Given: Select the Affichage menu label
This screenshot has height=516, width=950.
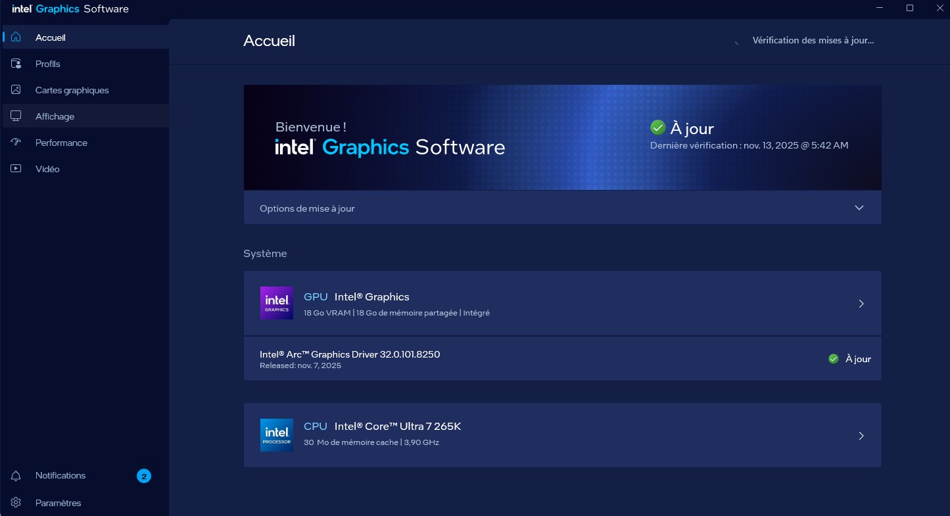Looking at the screenshot, I should (x=55, y=116).
